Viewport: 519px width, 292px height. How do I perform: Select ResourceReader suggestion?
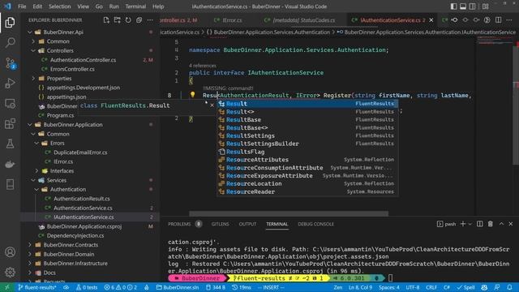(307, 191)
